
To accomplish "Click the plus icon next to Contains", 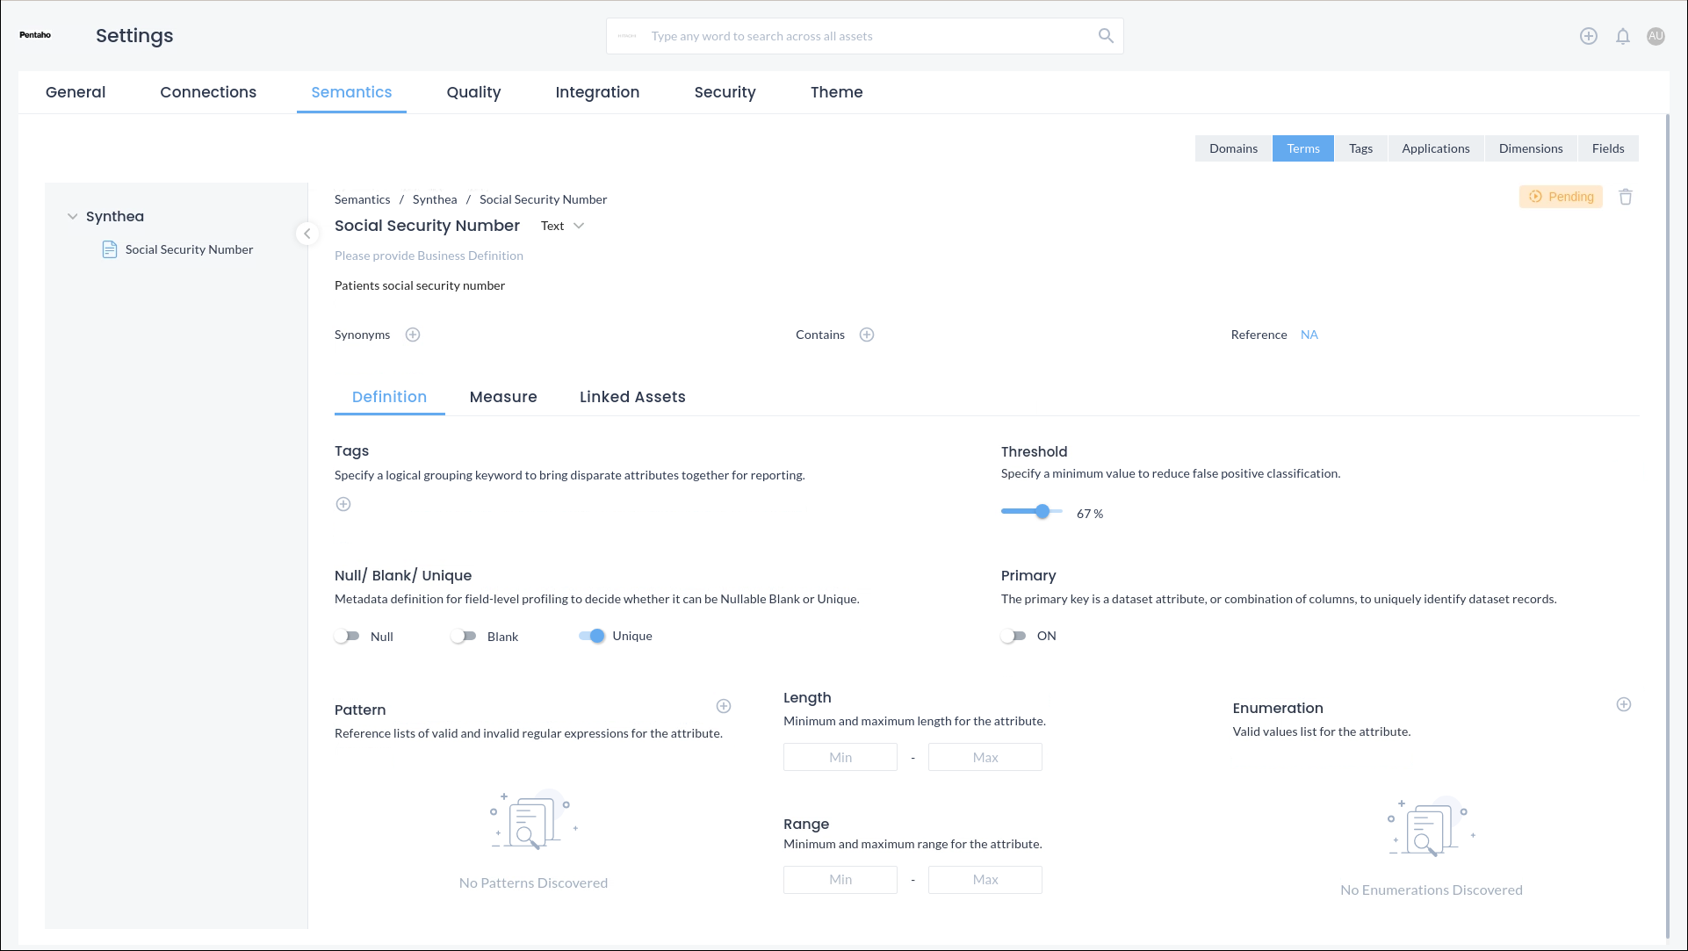I will 867,335.
